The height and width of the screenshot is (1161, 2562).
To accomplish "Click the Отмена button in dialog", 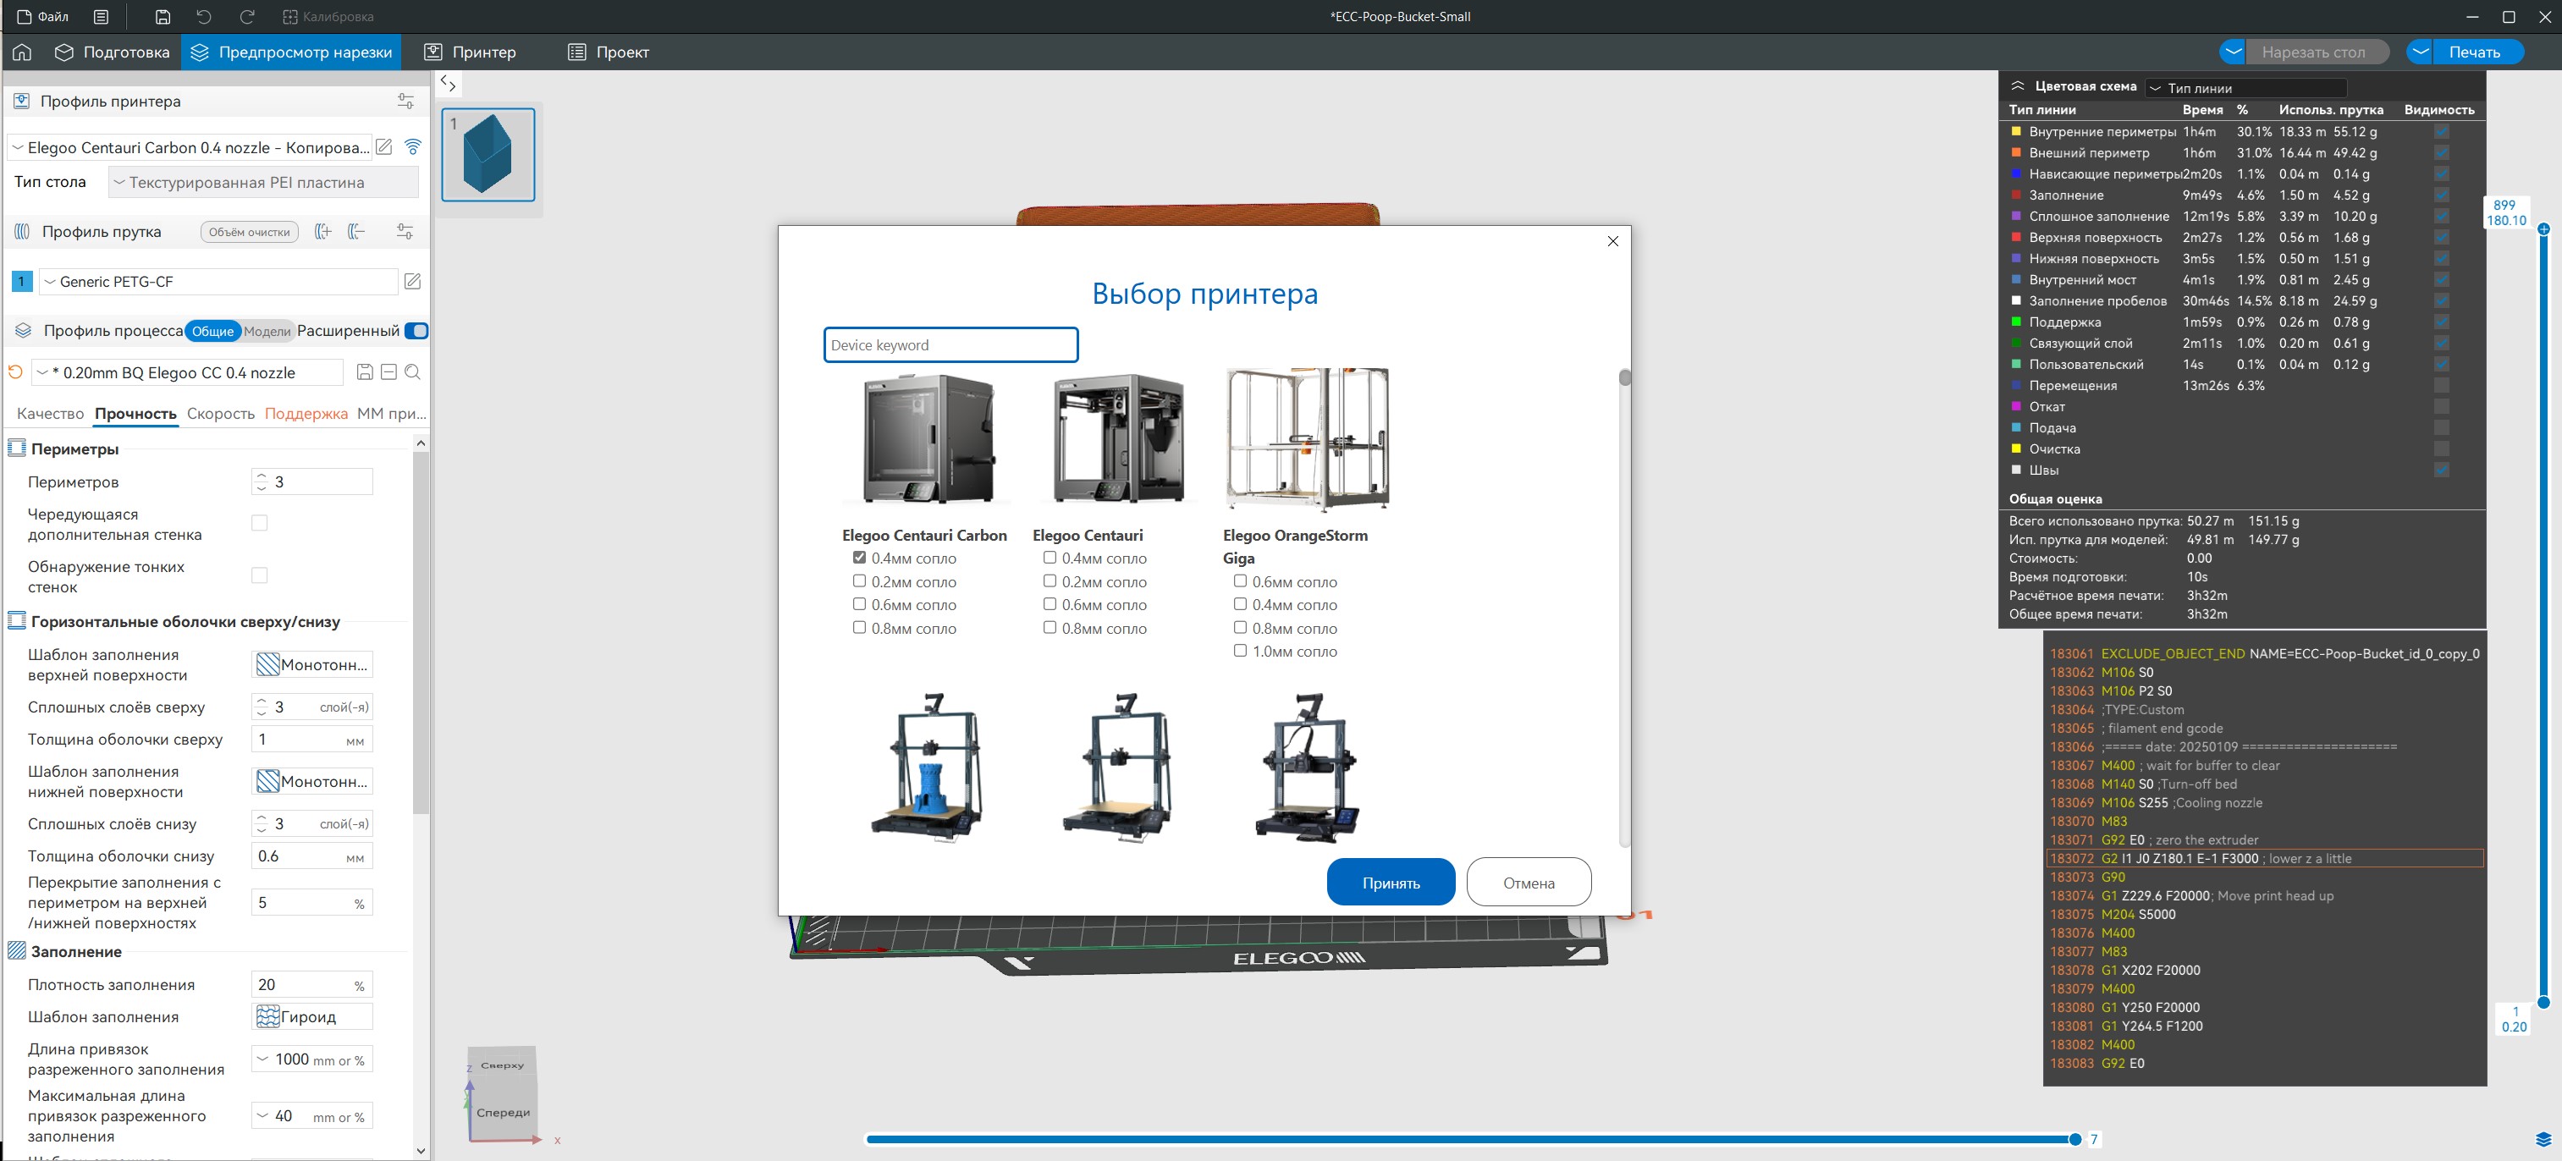I will (x=1528, y=883).
